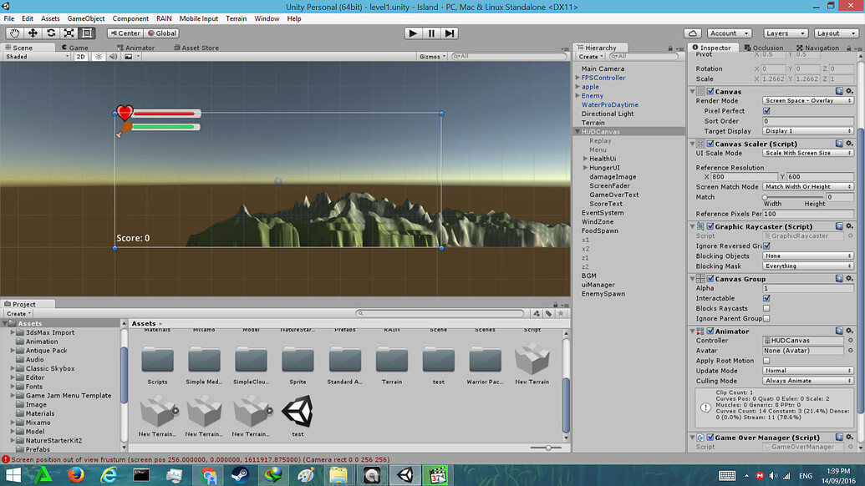Launch Unity from the taskbar

click(405, 476)
